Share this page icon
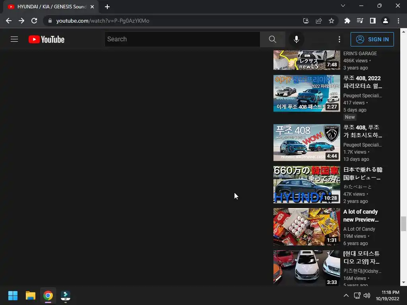The width and height of the screenshot is (407, 305). click(319, 21)
